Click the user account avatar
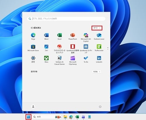The width and height of the screenshot is (146, 120). [x=33, y=107]
